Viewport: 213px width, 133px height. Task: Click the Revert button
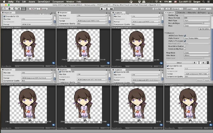coord(200,81)
